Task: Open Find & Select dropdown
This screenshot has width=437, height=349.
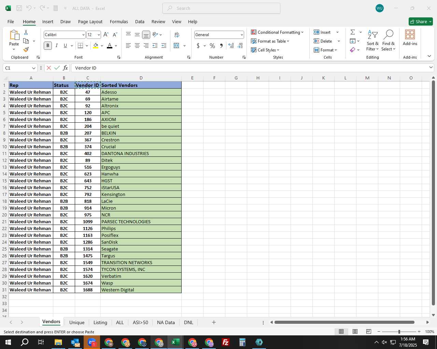Action: click(389, 41)
